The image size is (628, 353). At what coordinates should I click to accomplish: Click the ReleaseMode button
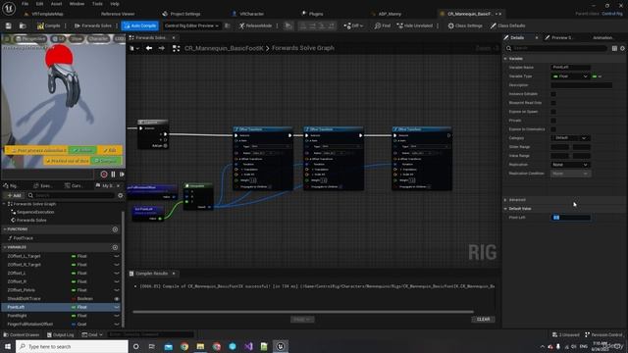coord(255,25)
